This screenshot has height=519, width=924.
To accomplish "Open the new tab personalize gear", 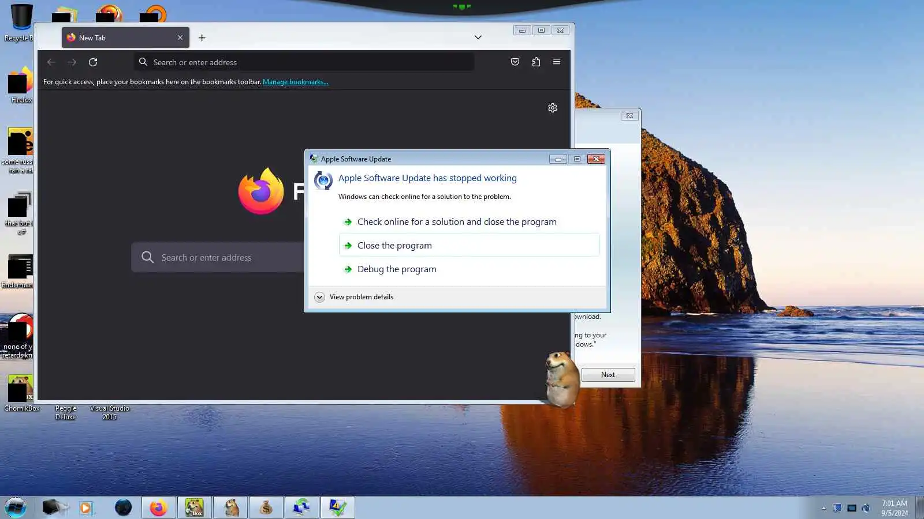I will click(x=553, y=108).
